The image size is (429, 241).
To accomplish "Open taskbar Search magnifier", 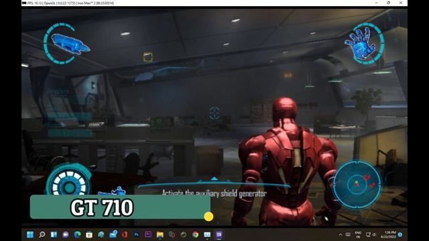I will 42,234.
